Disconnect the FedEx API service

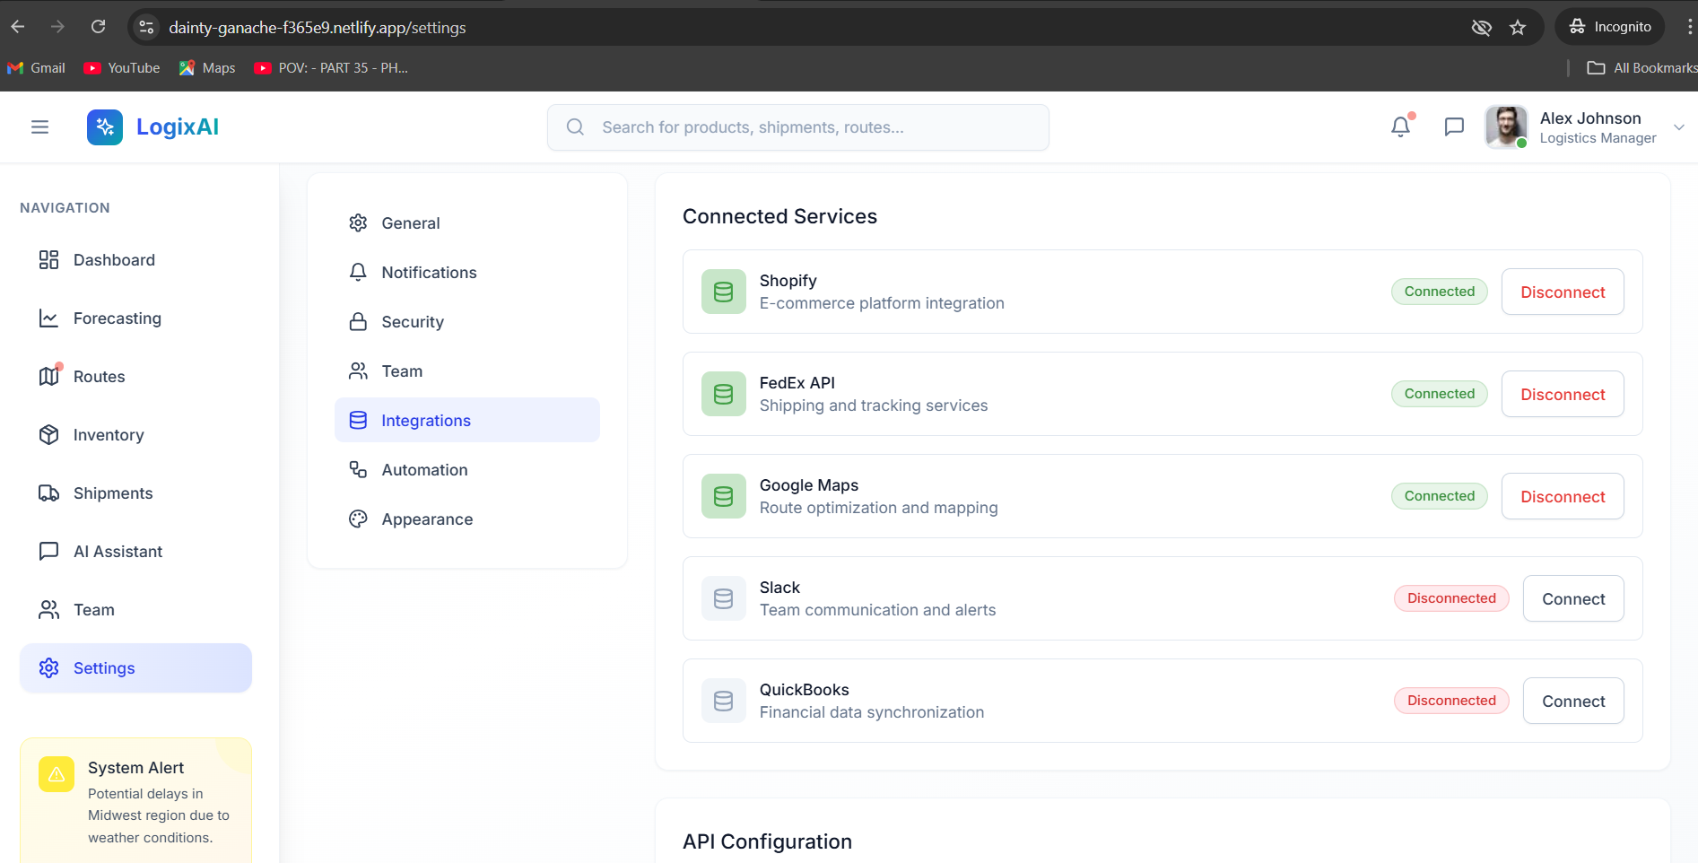pos(1563,395)
